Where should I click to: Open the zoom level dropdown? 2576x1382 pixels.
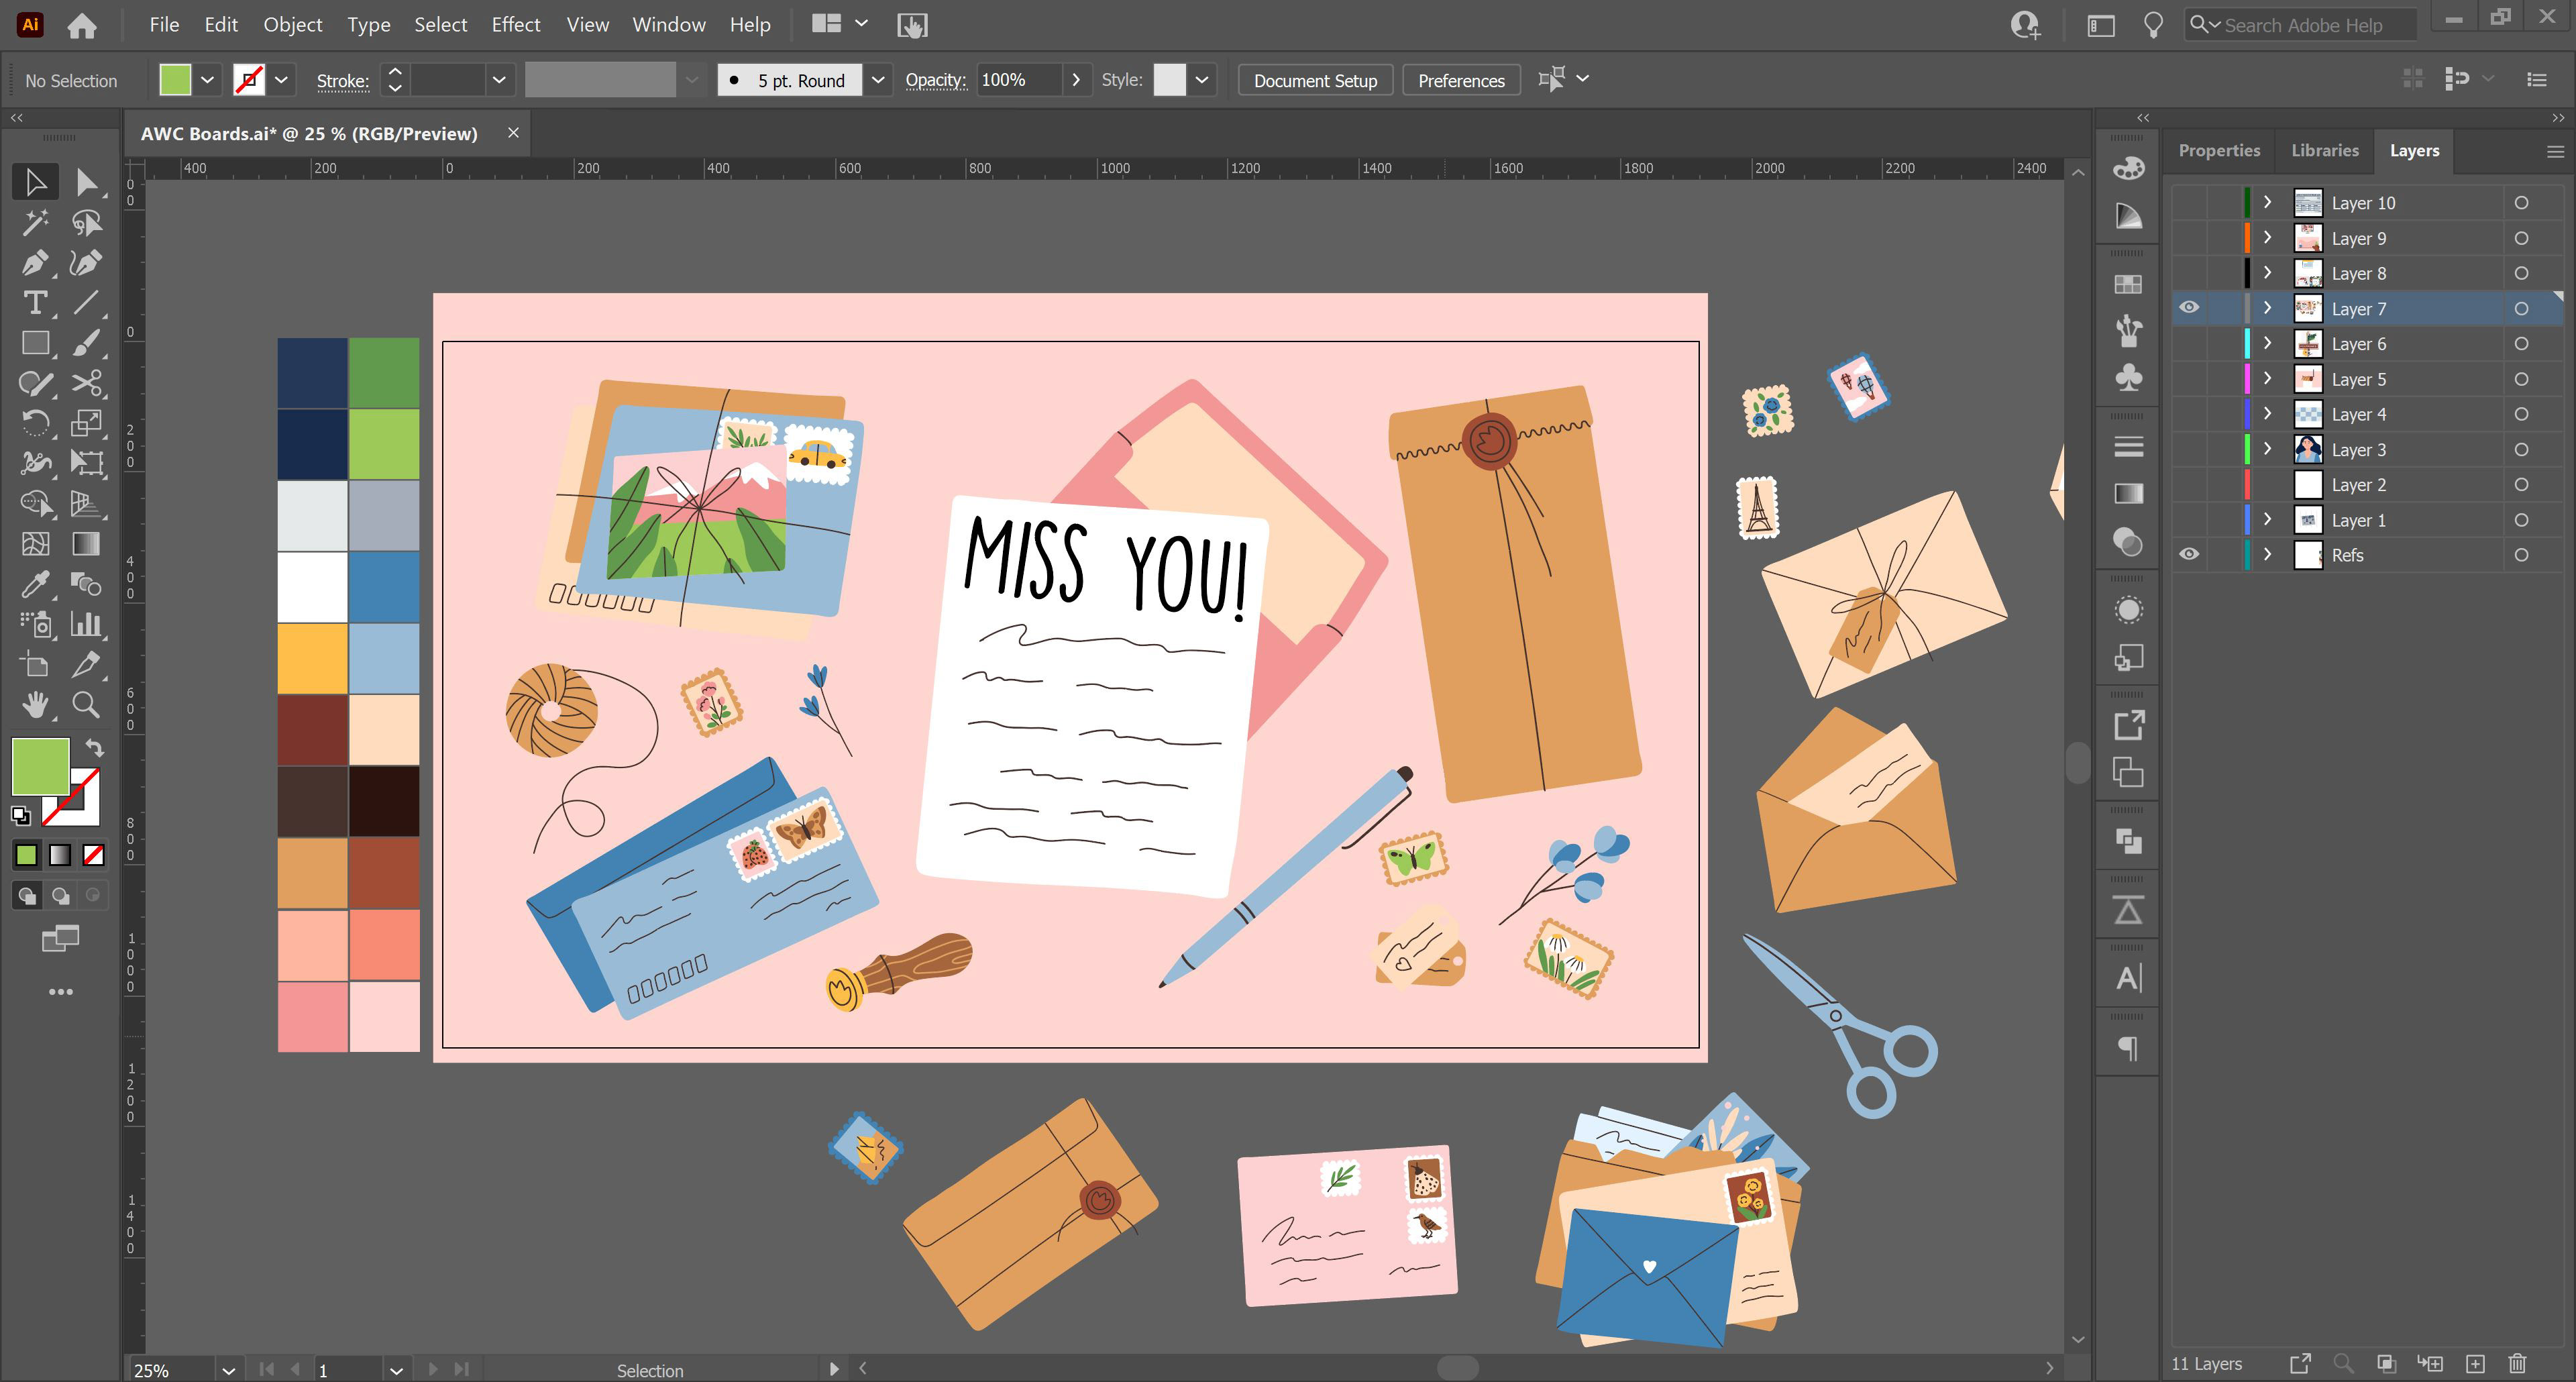pos(228,1370)
